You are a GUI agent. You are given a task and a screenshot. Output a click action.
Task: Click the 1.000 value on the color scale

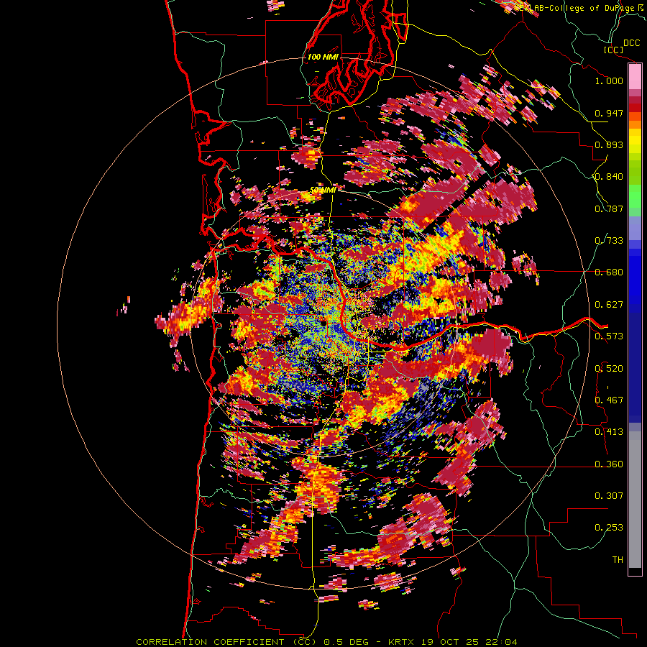coord(609,81)
